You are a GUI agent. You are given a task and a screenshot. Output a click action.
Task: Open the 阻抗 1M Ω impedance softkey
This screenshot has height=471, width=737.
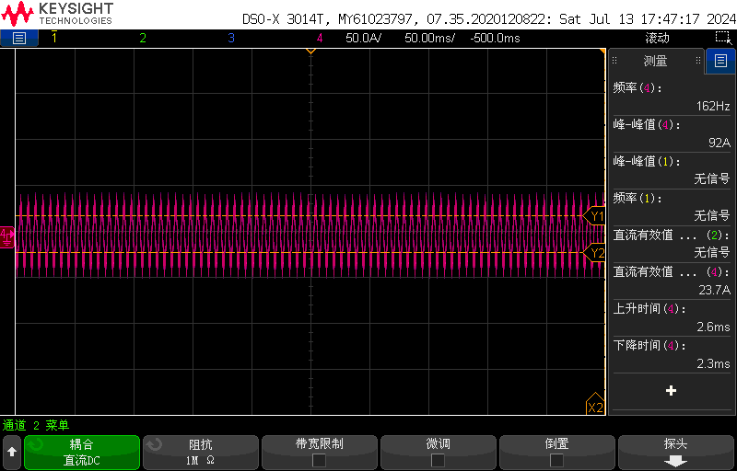201,453
